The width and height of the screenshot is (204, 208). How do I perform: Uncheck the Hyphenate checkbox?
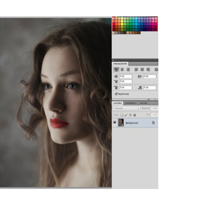(x=116, y=94)
